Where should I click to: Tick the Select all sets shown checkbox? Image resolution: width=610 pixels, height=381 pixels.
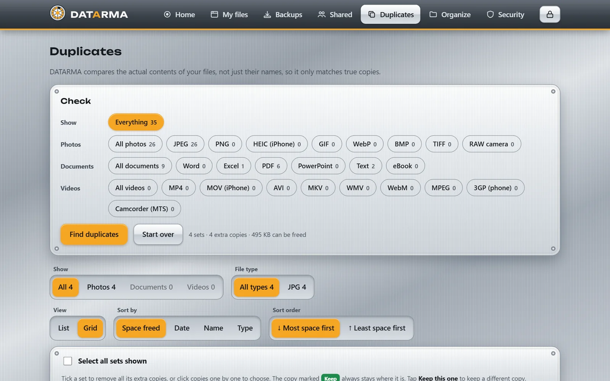[x=68, y=361]
